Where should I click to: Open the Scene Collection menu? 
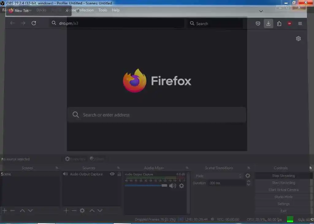80,10
